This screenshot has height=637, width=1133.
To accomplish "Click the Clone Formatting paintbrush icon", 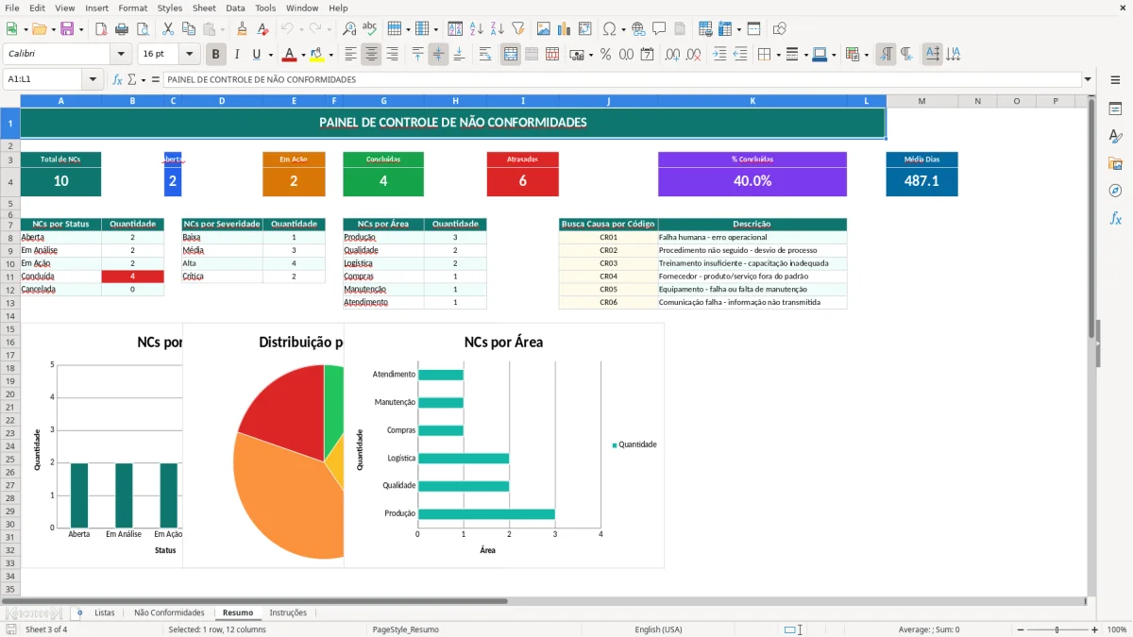I will tap(242, 29).
